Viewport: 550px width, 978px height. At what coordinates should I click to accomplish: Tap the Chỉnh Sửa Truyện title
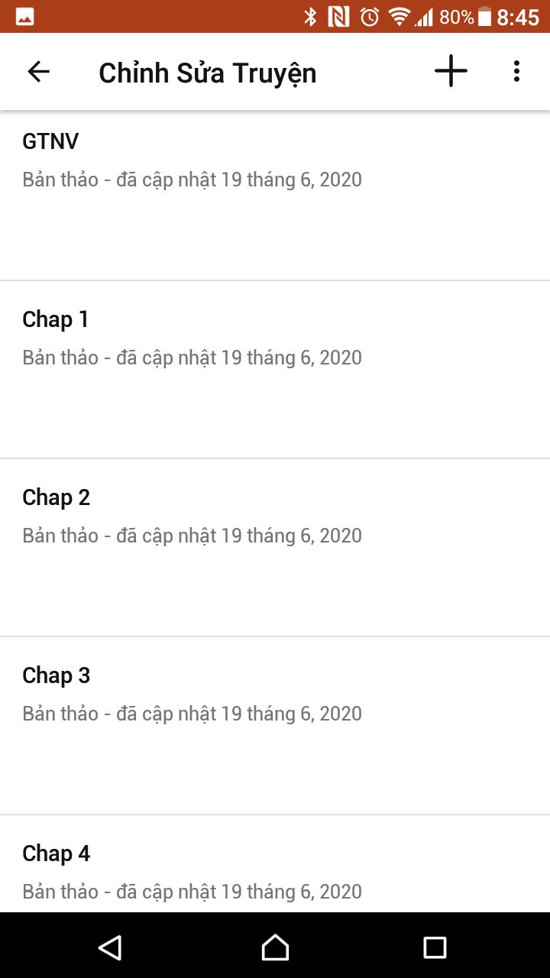(207, 73)
